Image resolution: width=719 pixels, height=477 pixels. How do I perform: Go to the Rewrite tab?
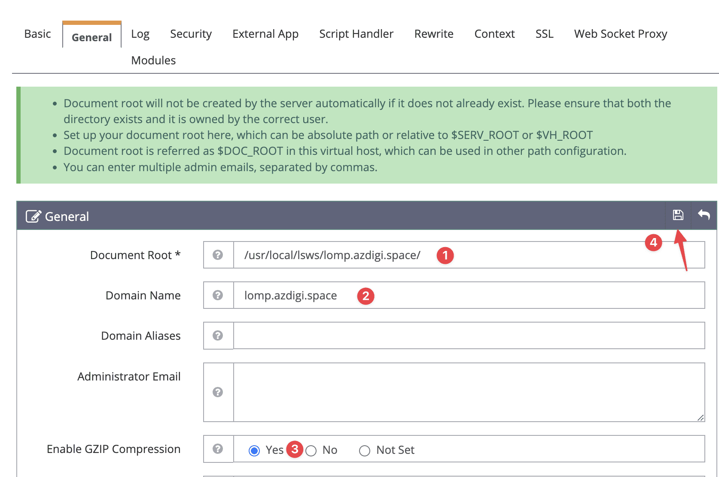pos(433,34)
